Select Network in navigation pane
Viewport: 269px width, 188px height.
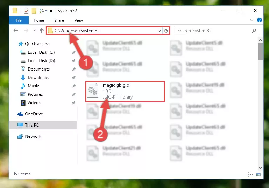(33, 136)
